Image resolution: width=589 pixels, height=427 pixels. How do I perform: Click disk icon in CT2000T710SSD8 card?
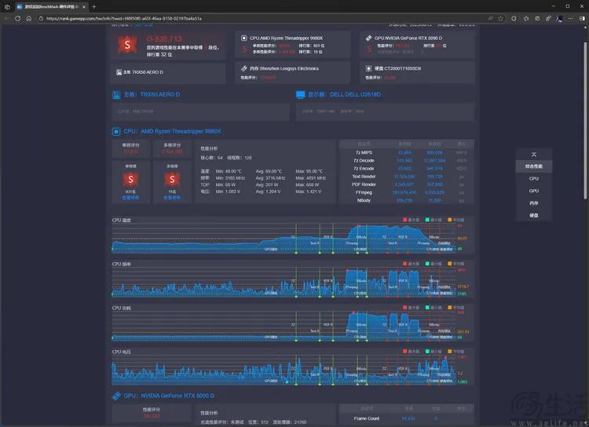pos(368,68)
